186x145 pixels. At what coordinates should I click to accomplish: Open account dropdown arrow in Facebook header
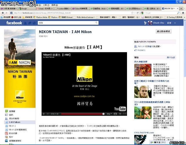pyautogui.click(x=175, y=23)
